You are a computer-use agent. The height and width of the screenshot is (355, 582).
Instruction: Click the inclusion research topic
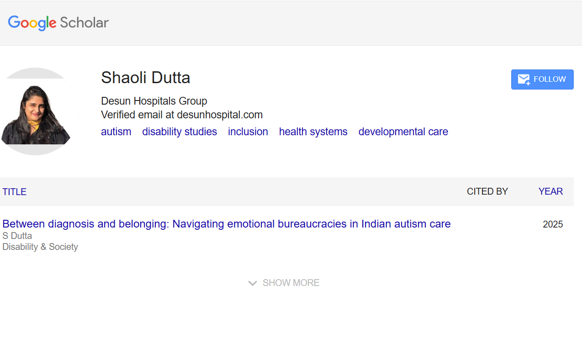tap(248, 132)
